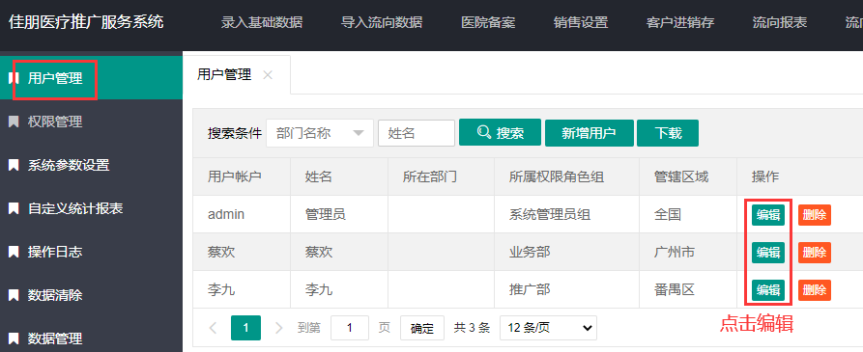Open 医院备案 in top menu
863x352 pixels.
click(x=488, y=22)
